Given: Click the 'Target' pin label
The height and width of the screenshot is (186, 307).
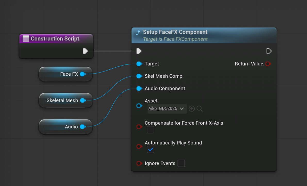Looking at the screenshot, I should 152,64.
